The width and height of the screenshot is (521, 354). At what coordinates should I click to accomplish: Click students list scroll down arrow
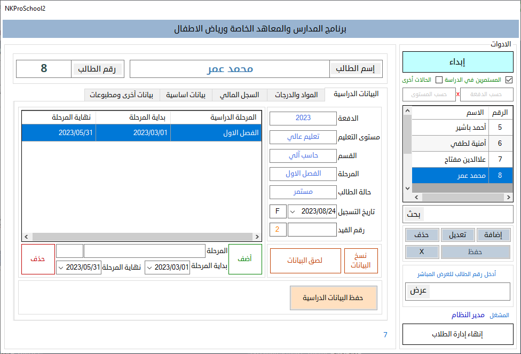coord(408,188)
